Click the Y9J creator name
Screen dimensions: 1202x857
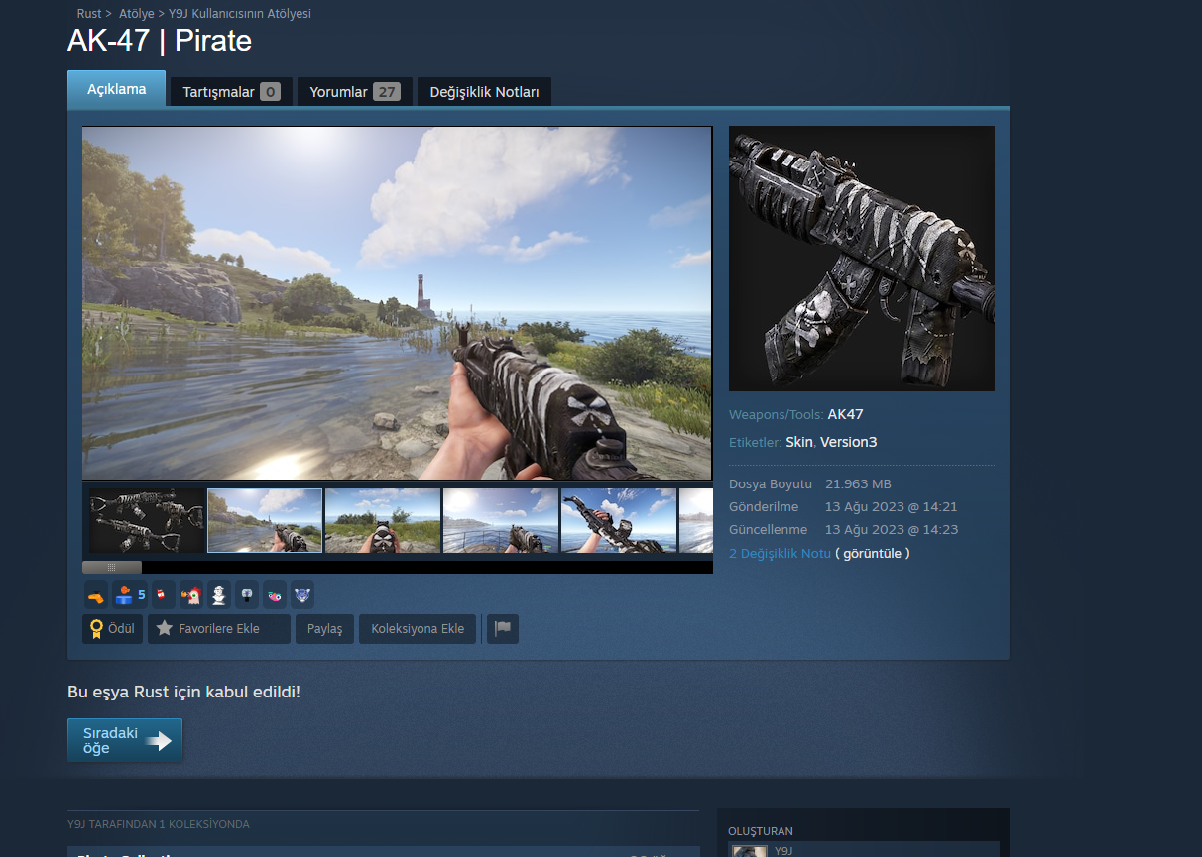coord(783,850)
